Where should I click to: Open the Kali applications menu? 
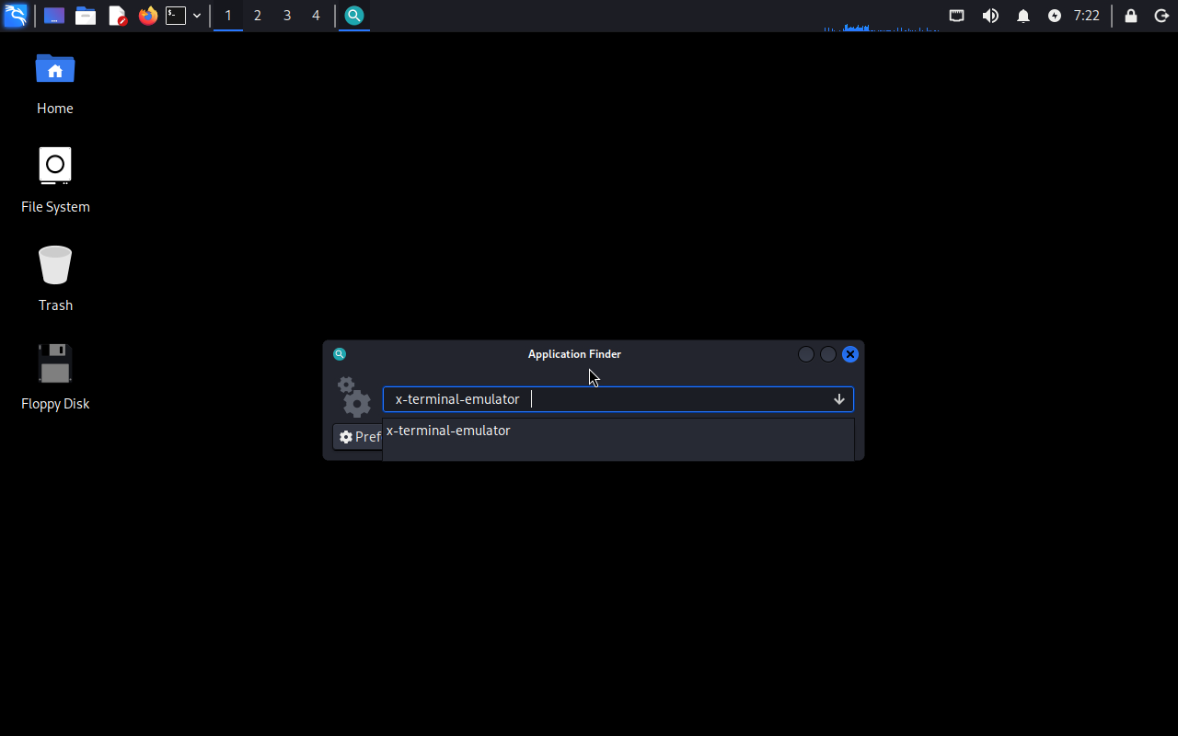coord(16,16)
